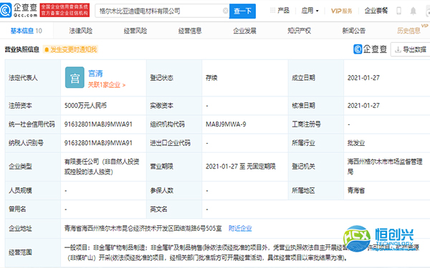Screen dimensions: 430x268
Task: Click the 成立日期 value 2021-01-27
Action: click(363, 78)
